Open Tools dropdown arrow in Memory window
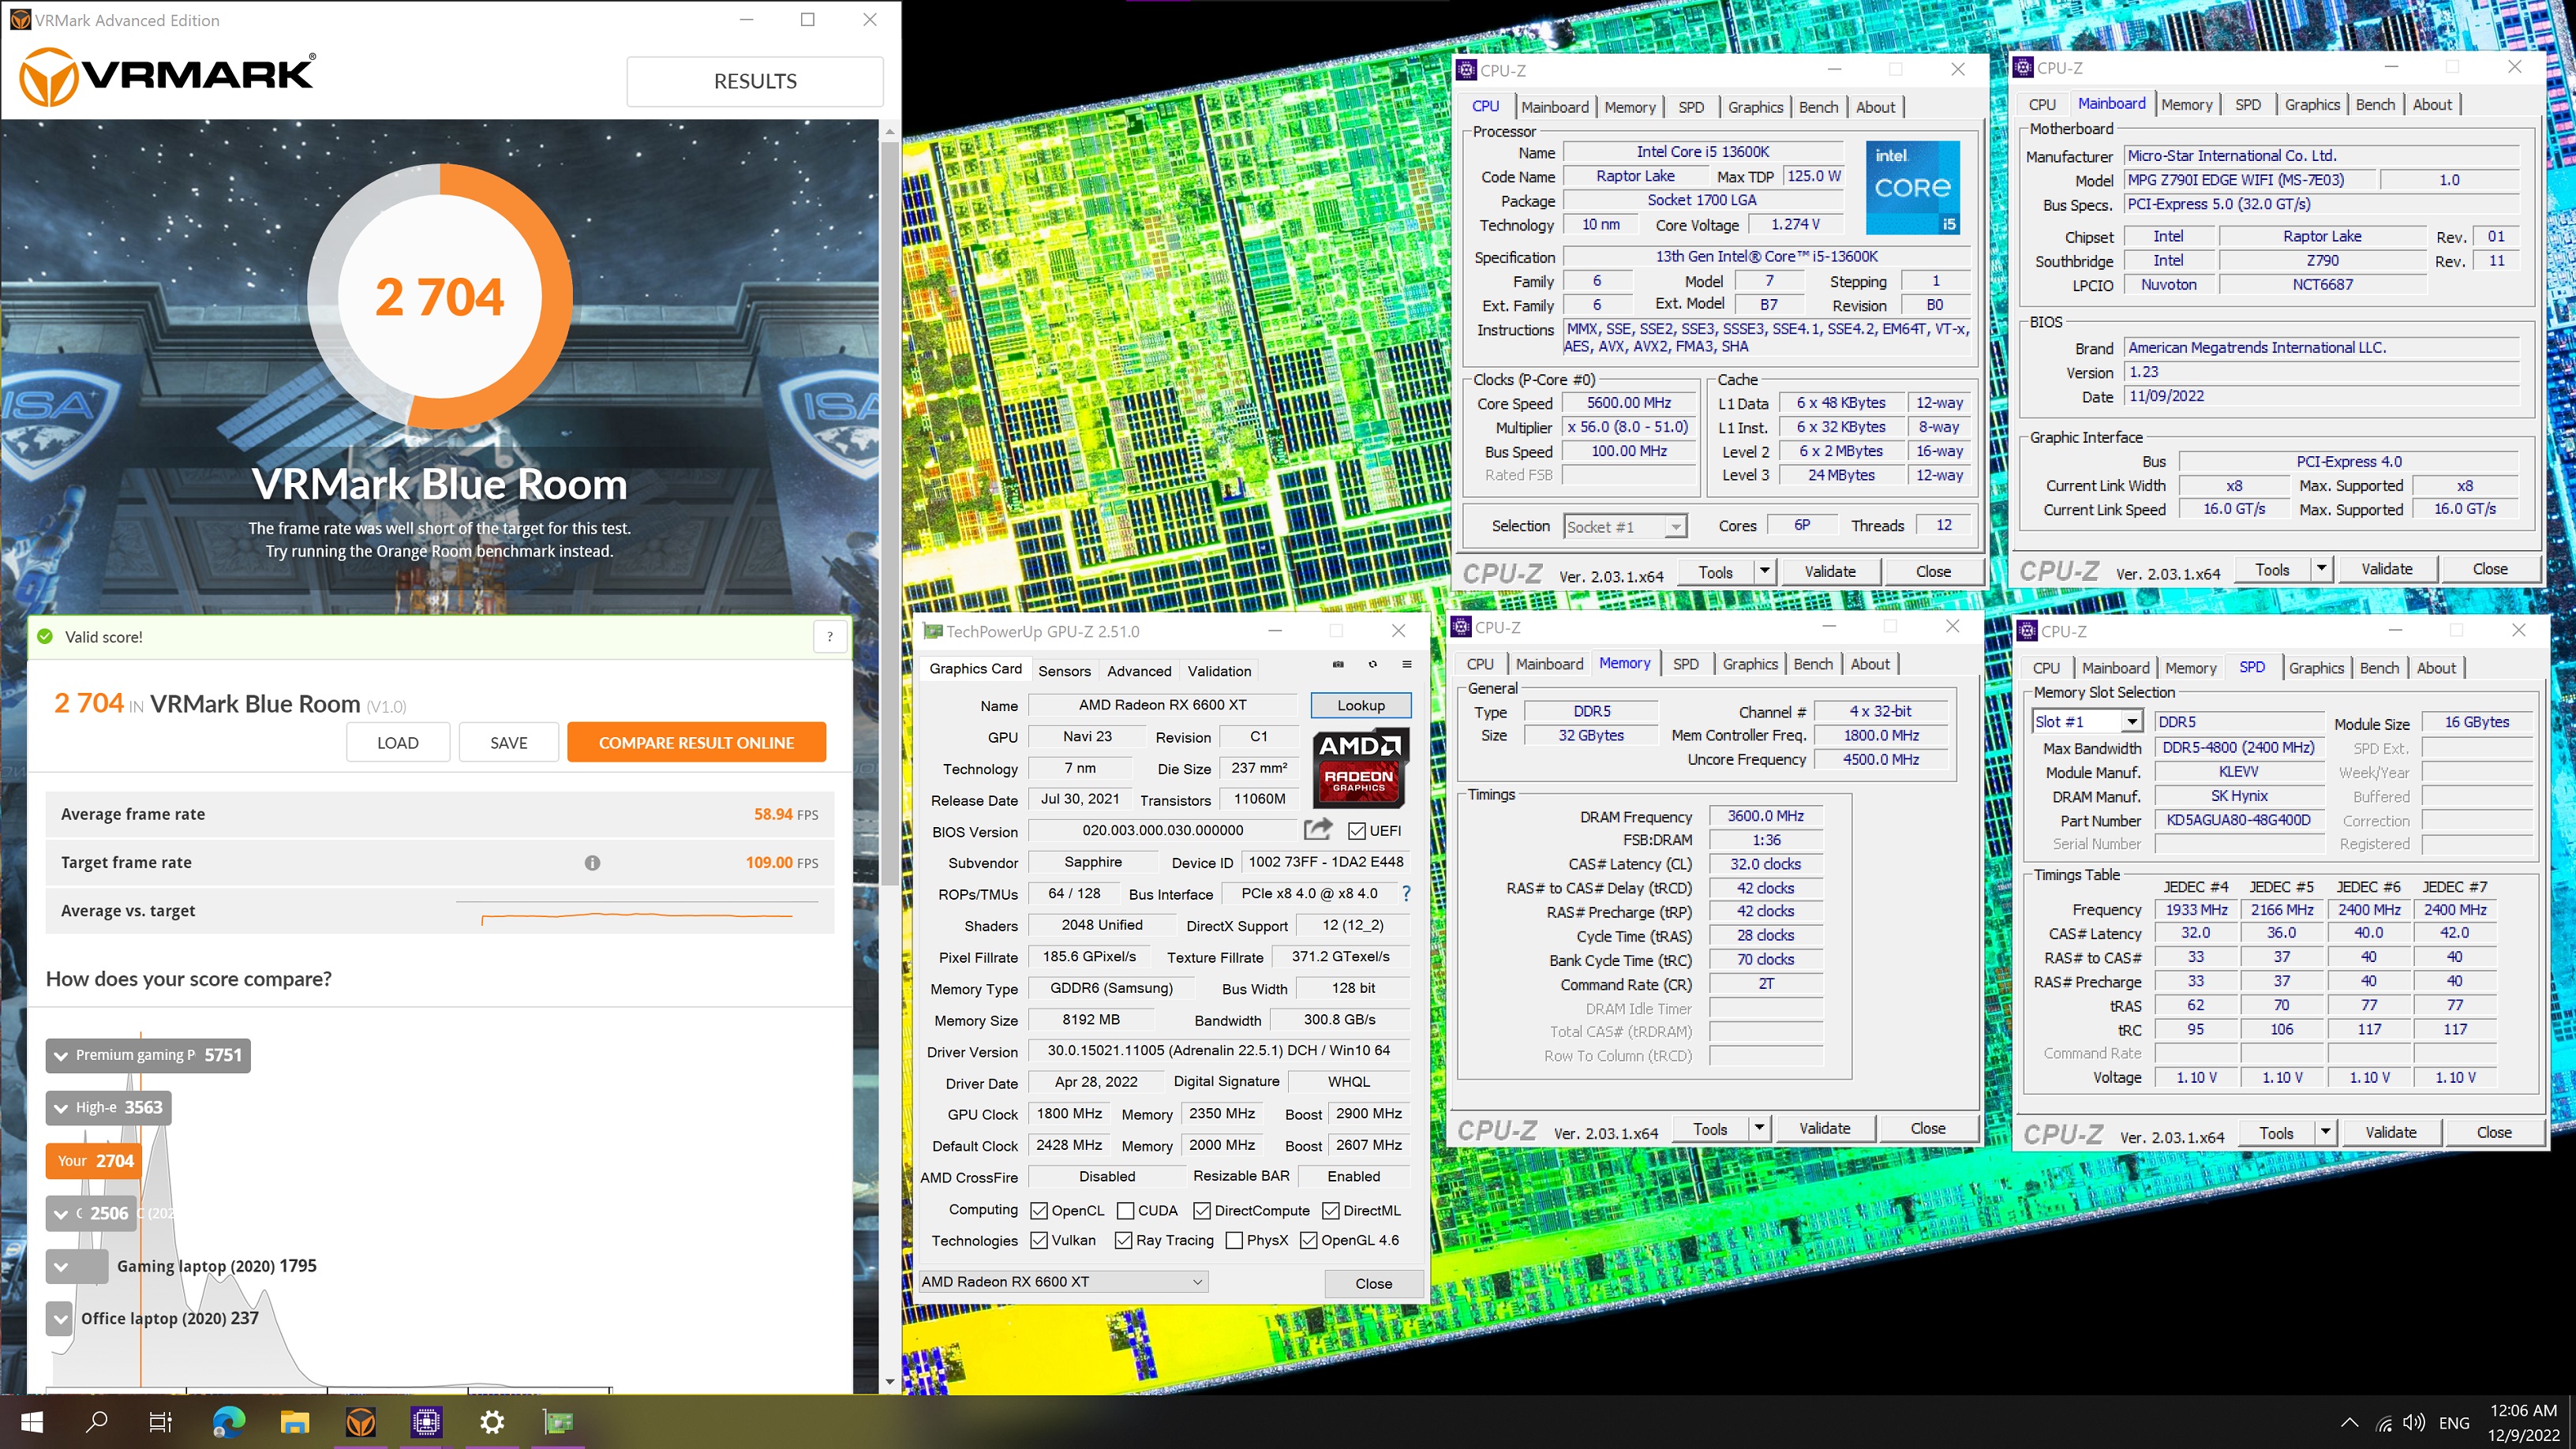Image resolution: width=2576 pixels, height=1449 pixels. pyautogui.click(x=1760, y=1128)
